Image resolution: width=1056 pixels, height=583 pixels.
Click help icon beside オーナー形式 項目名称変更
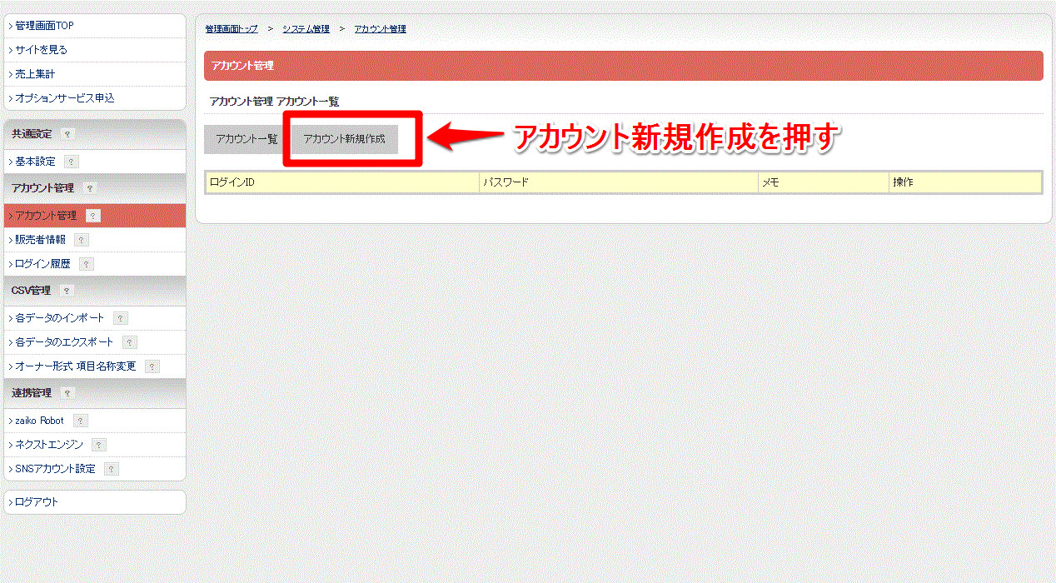click(x=152, y=366)
